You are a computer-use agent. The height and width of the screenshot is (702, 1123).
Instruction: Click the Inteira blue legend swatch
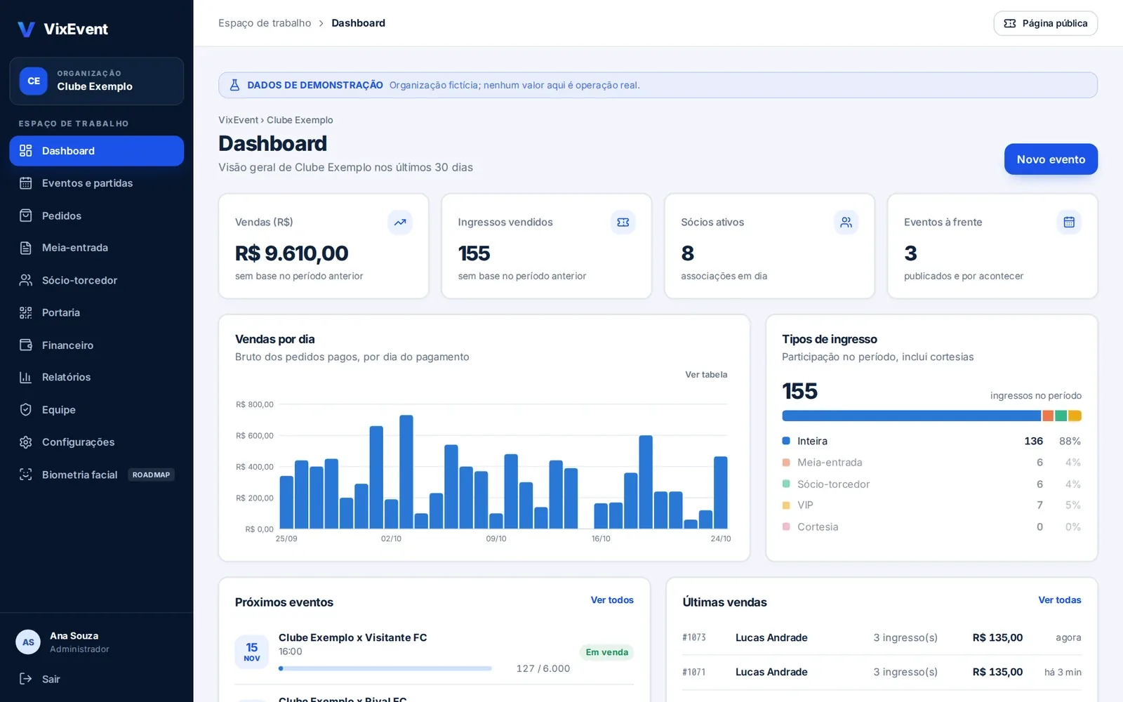click(786, 441)
